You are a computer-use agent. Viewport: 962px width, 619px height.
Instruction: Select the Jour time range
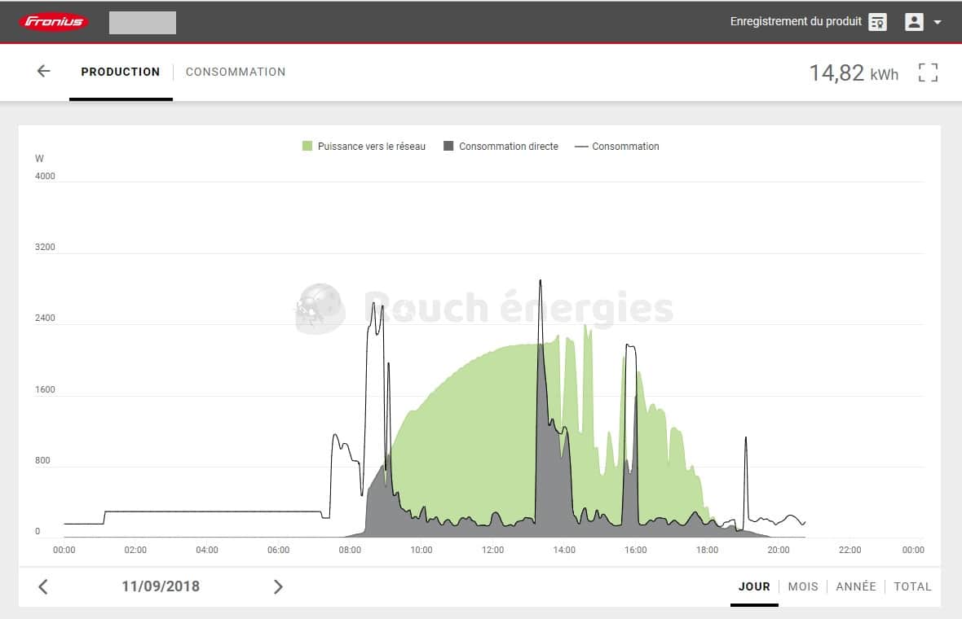click(x=754, y=586)
